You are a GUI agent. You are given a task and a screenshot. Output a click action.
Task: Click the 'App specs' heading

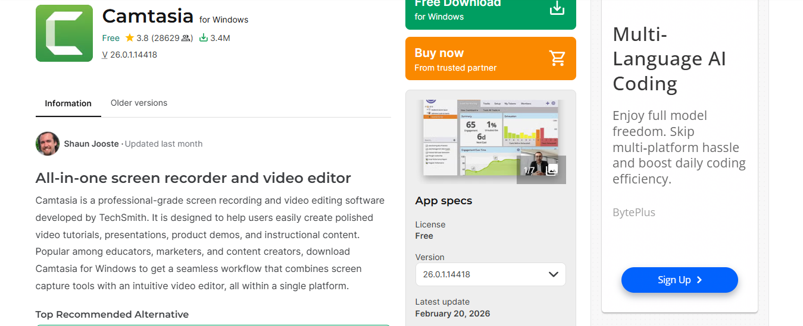(x=443, y=201)
